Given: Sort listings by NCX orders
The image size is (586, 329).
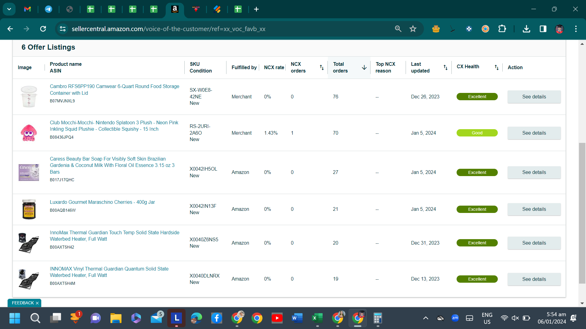Looking at the screenshot, I should coord(322,67).
